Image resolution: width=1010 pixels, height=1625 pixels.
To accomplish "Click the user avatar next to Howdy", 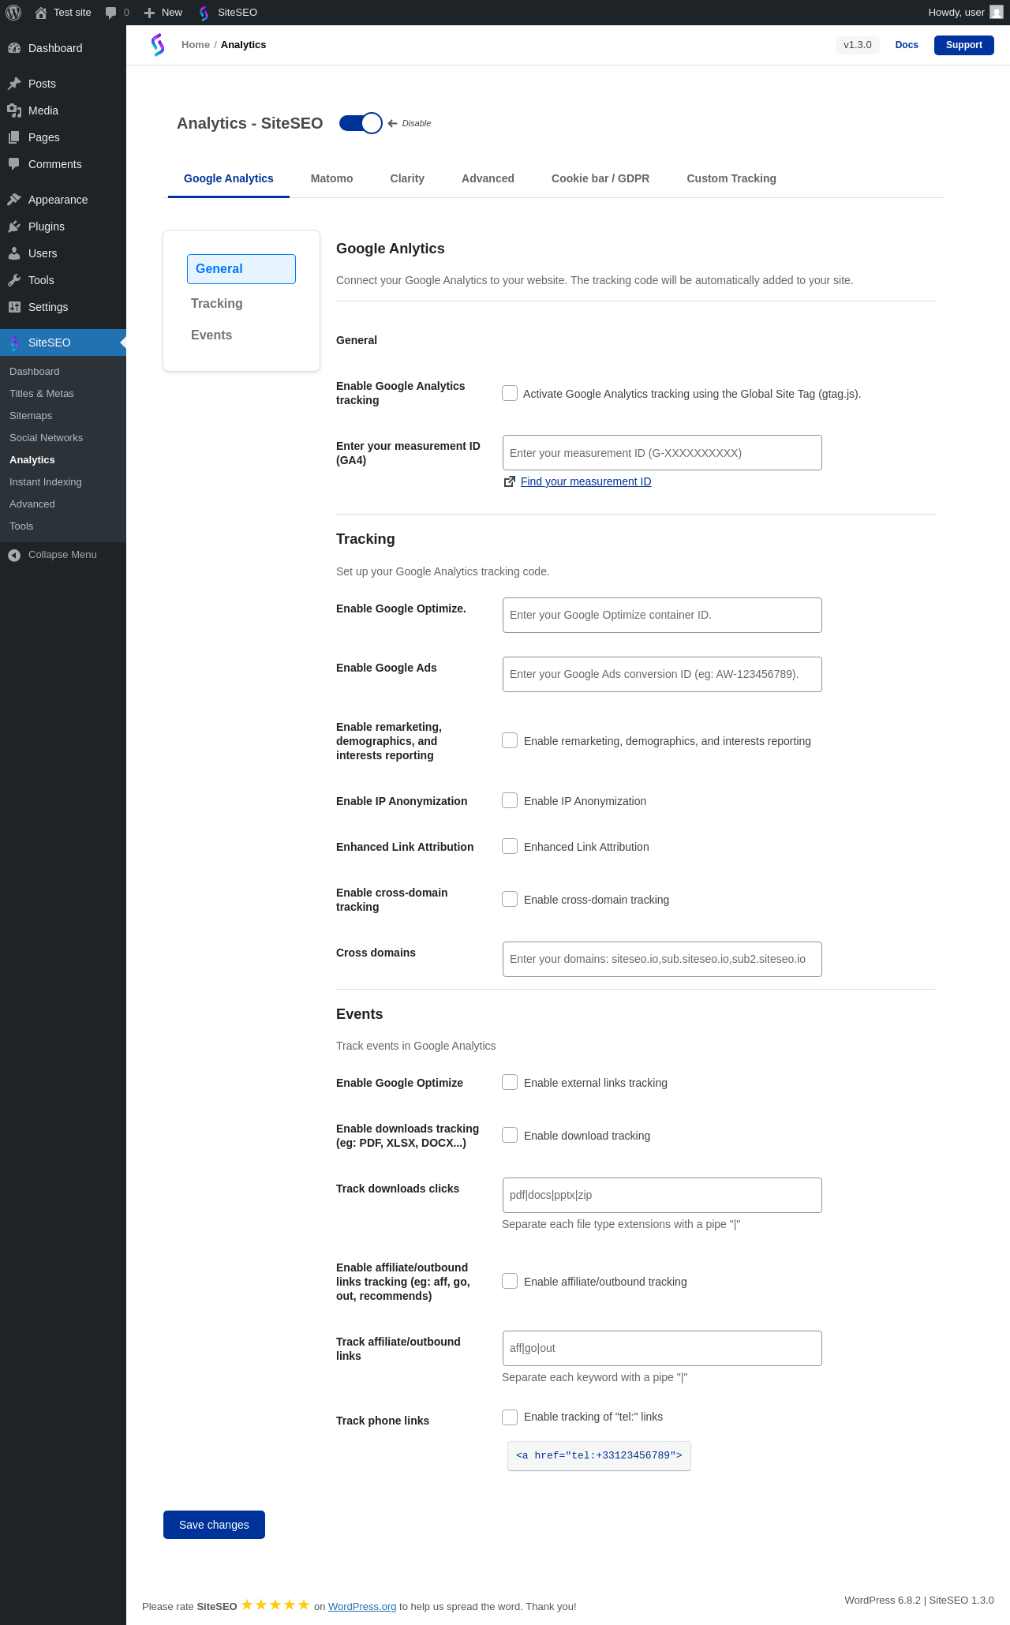I will [997, 13].
